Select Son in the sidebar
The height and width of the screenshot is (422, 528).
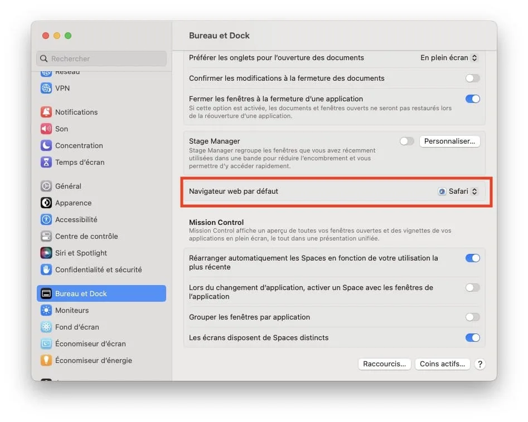[101, 129]
